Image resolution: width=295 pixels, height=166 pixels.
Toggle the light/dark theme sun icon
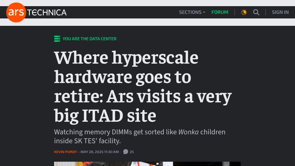tap(244, 12)
